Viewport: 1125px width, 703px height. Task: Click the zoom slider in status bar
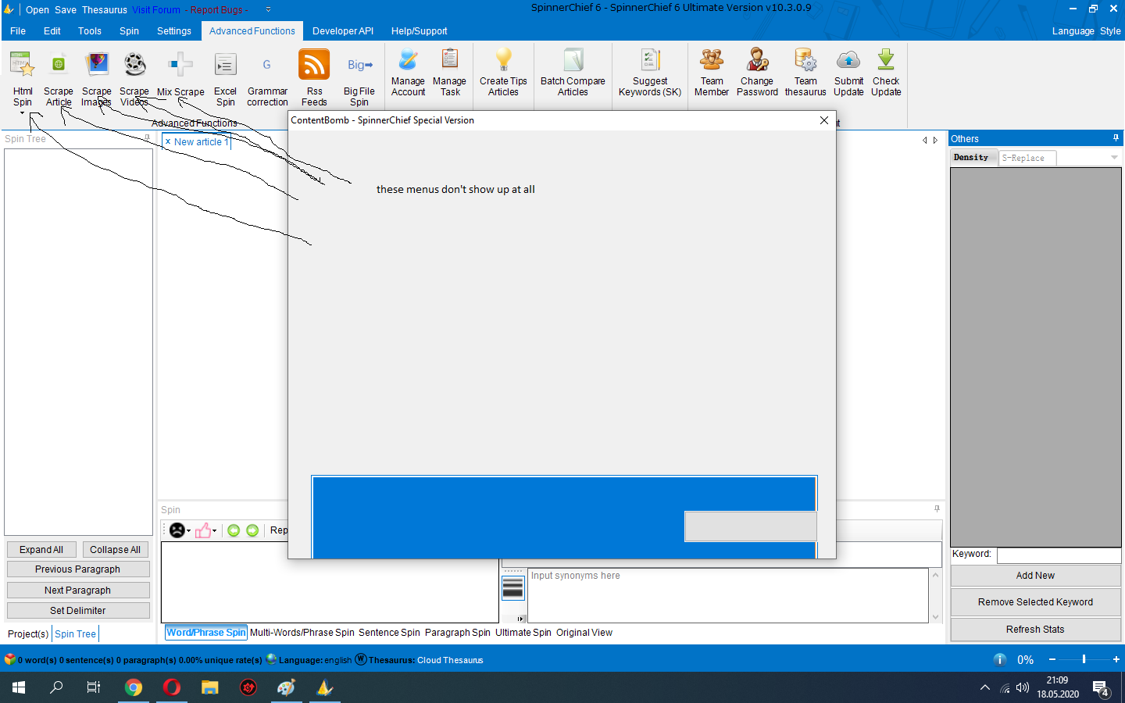(x=1084, y=659)
